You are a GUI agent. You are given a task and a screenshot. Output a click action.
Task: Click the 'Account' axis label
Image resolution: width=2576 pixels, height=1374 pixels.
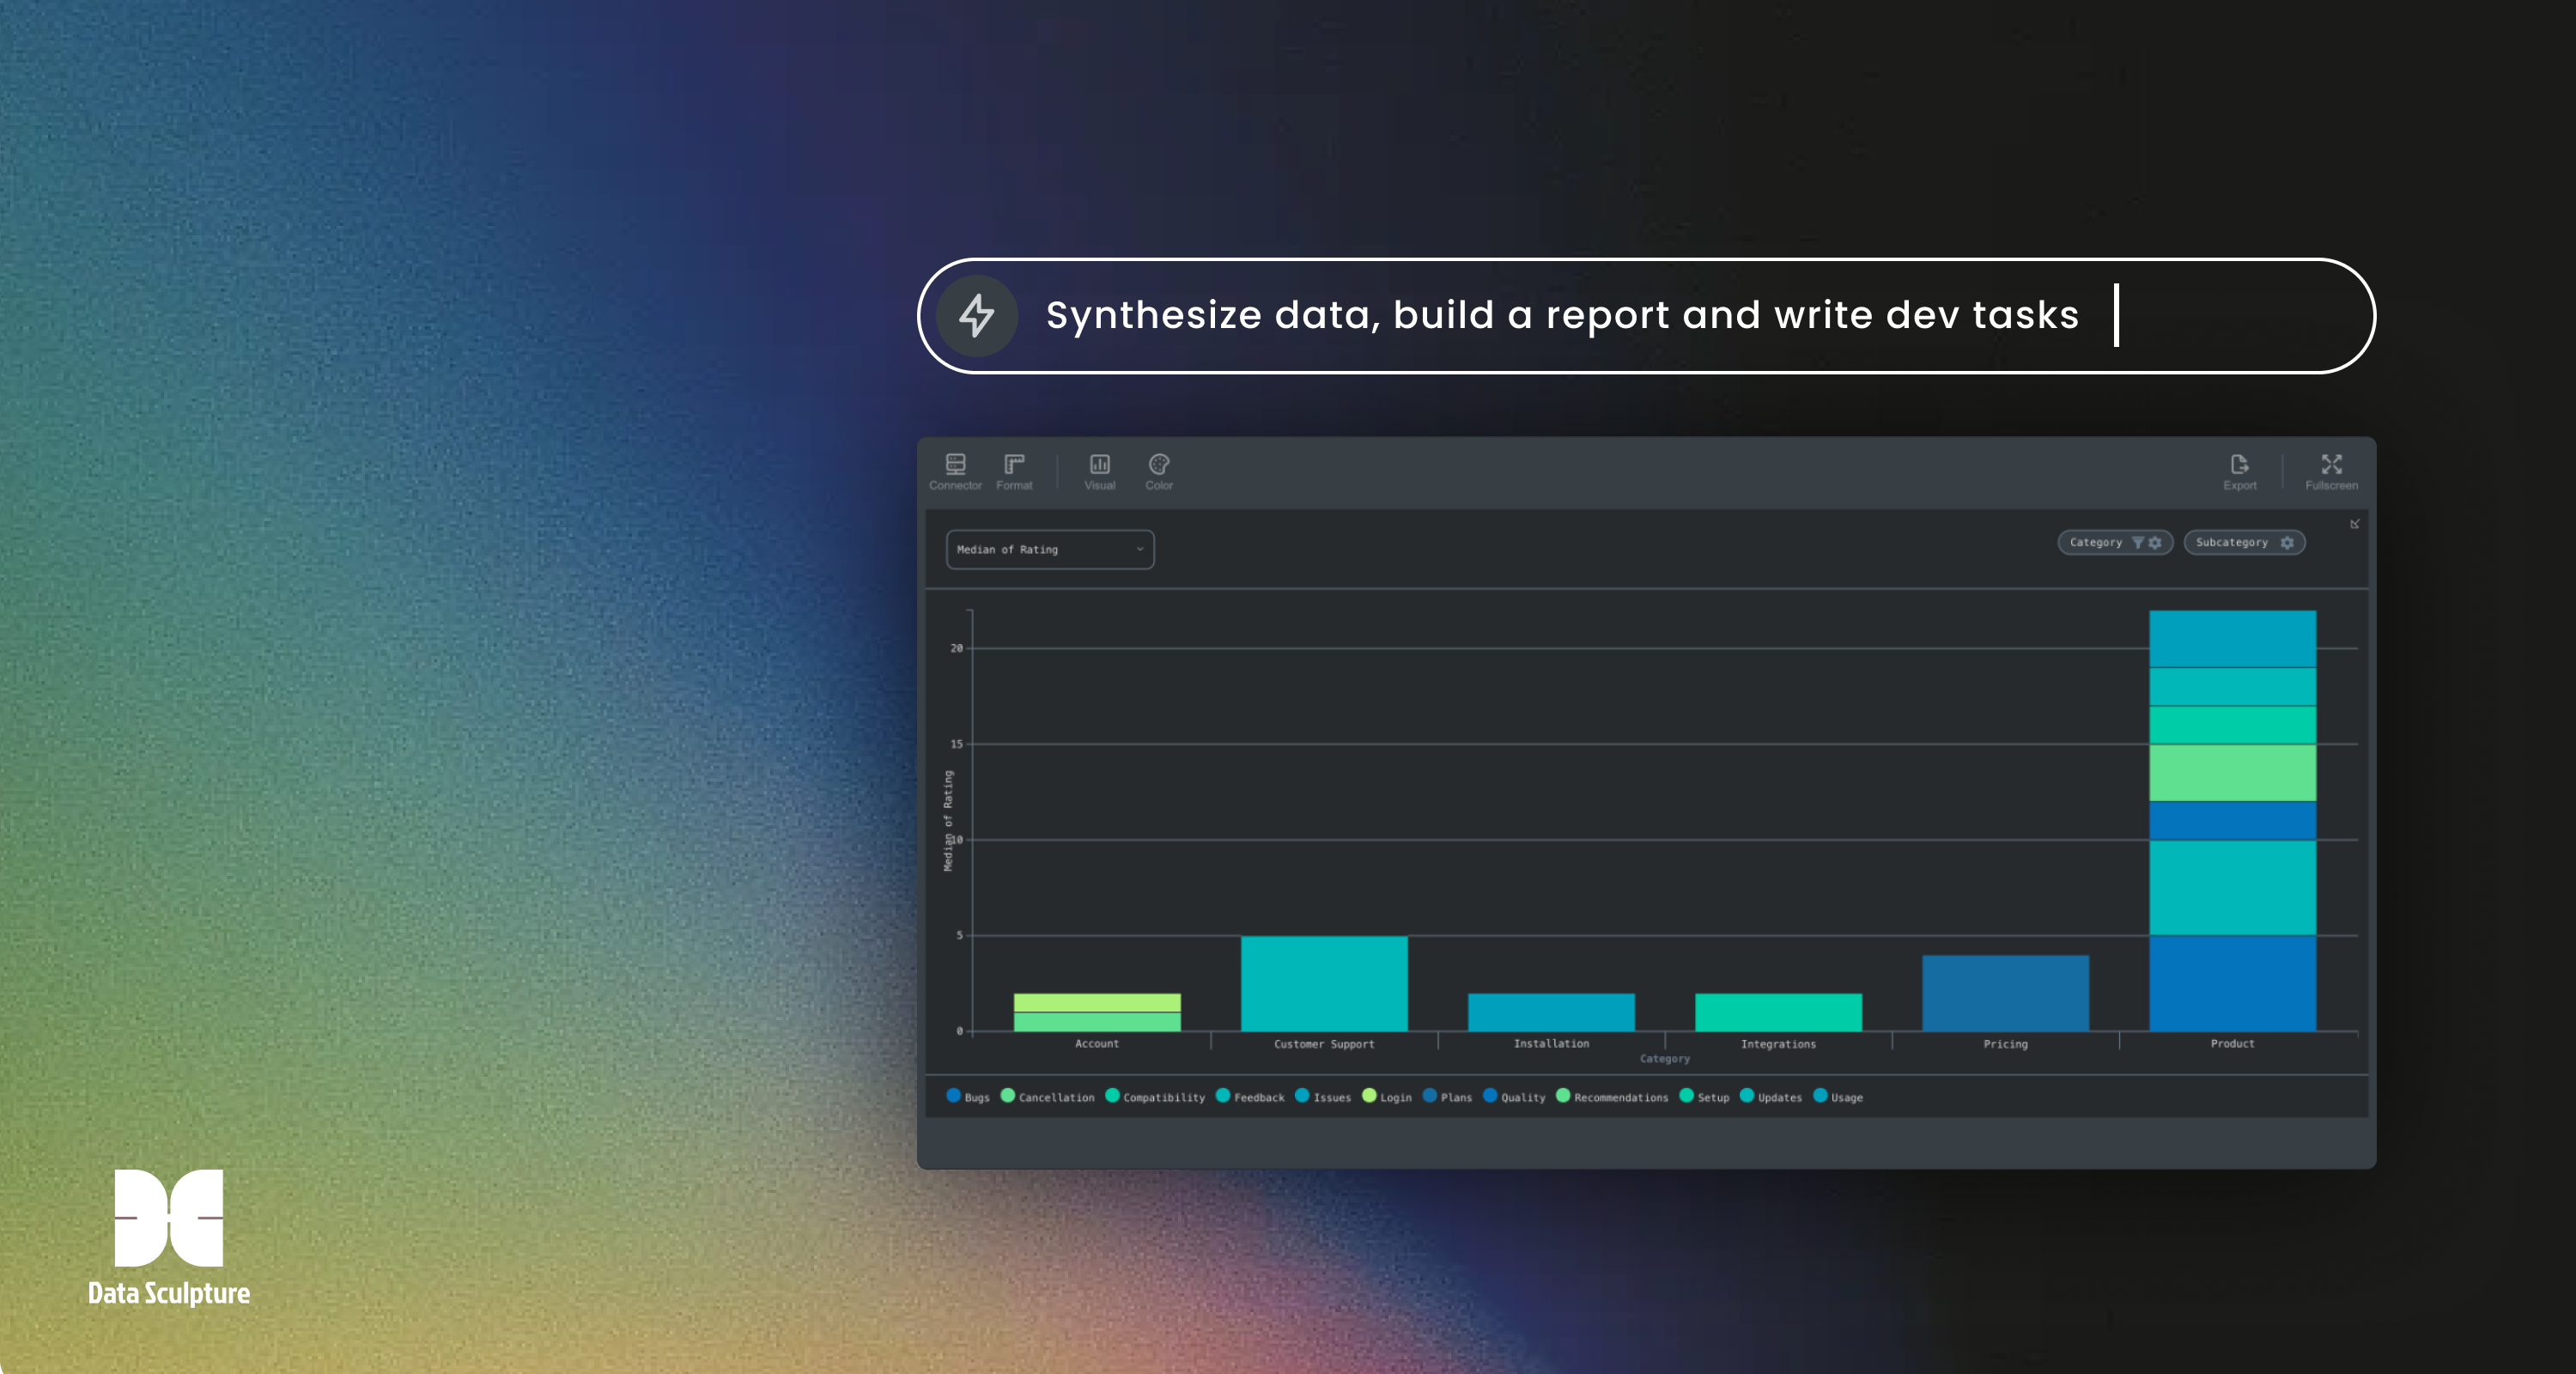1097,1043
